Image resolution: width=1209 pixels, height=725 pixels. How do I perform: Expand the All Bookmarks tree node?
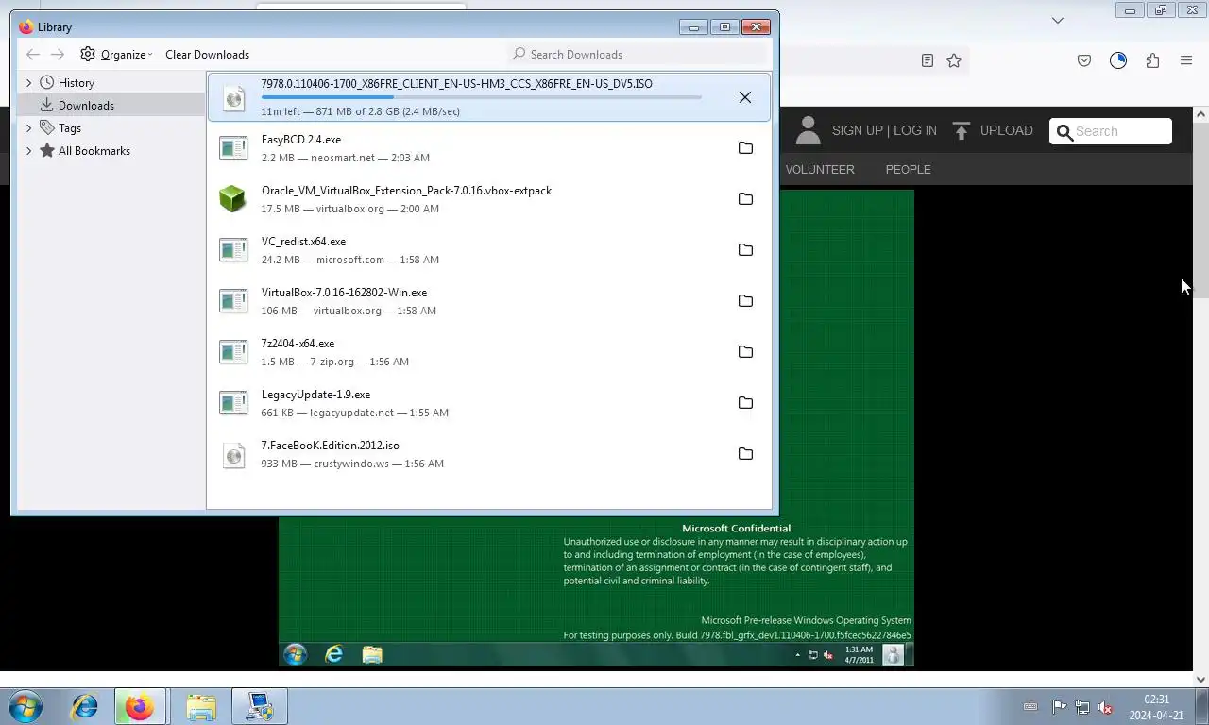(x=28, y=151)
